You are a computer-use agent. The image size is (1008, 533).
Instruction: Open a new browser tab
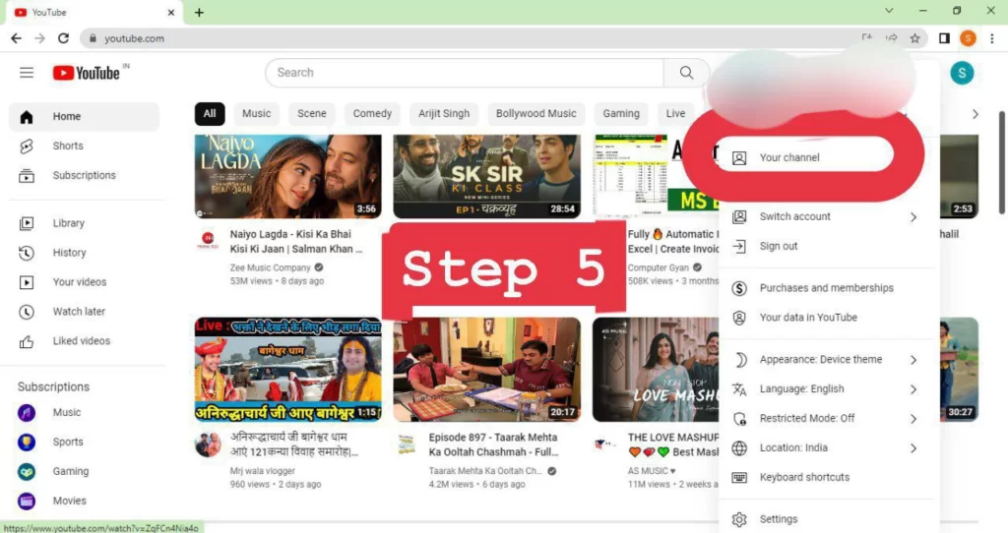pos(199,12)
